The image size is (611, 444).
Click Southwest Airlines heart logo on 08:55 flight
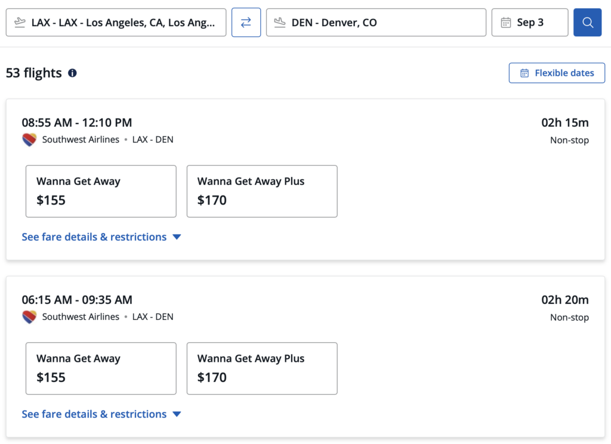(x=29, y=139)
